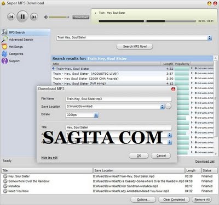219x205 pixels.
Task: Skip to the next track
Action: pyautogui.click(x=34, y=17)
